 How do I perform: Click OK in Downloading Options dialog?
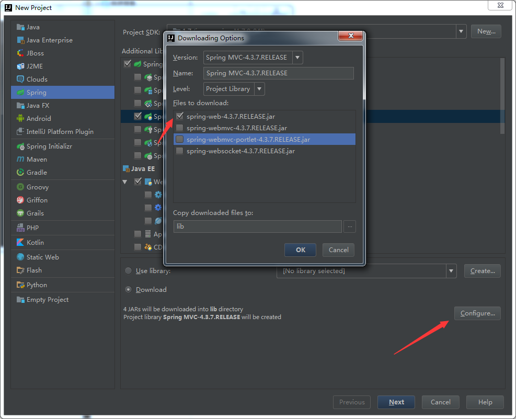[300, 250]
